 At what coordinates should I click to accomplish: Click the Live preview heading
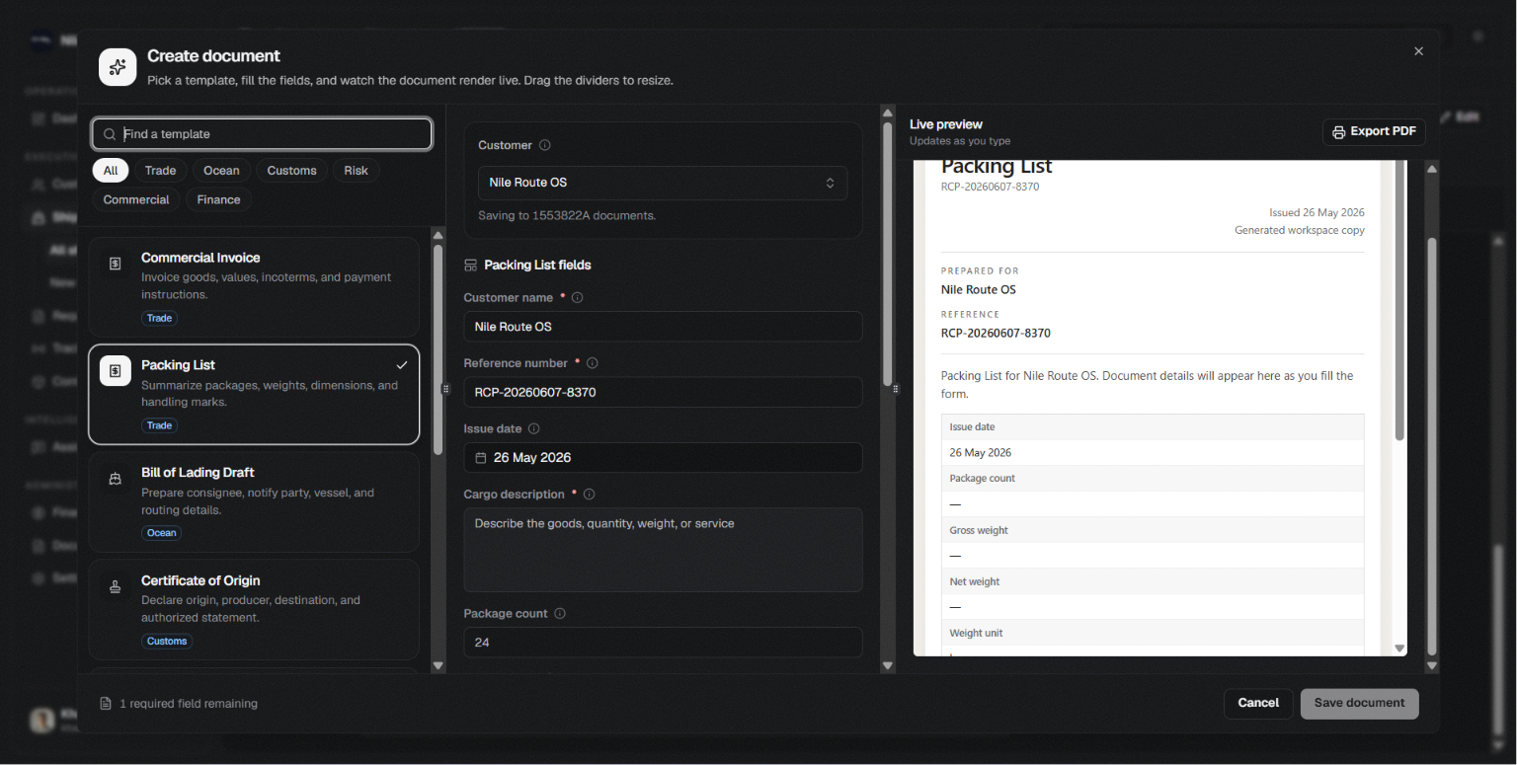tap(946, 124)
